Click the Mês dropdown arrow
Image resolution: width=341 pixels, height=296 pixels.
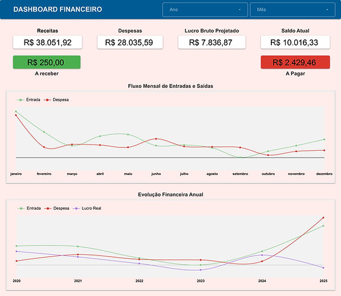point(327,10)
